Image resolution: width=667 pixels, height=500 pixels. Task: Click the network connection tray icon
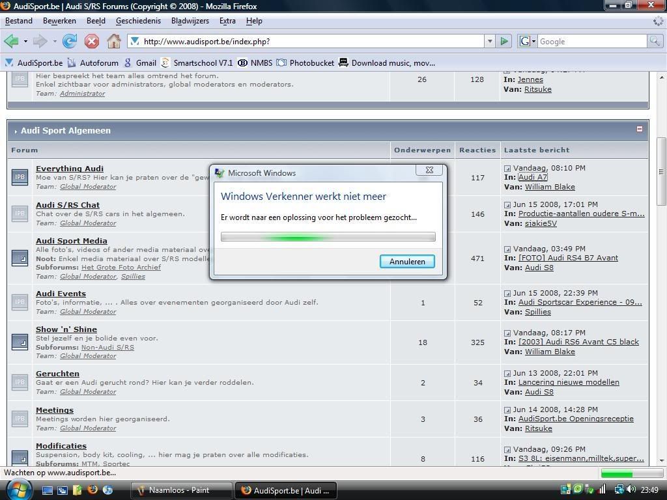(x=619, y=490)
